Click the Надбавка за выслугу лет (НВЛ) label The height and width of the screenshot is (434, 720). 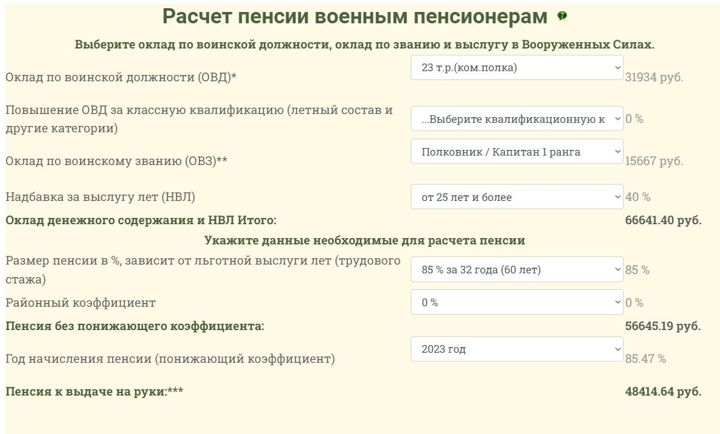click(101, 197)
